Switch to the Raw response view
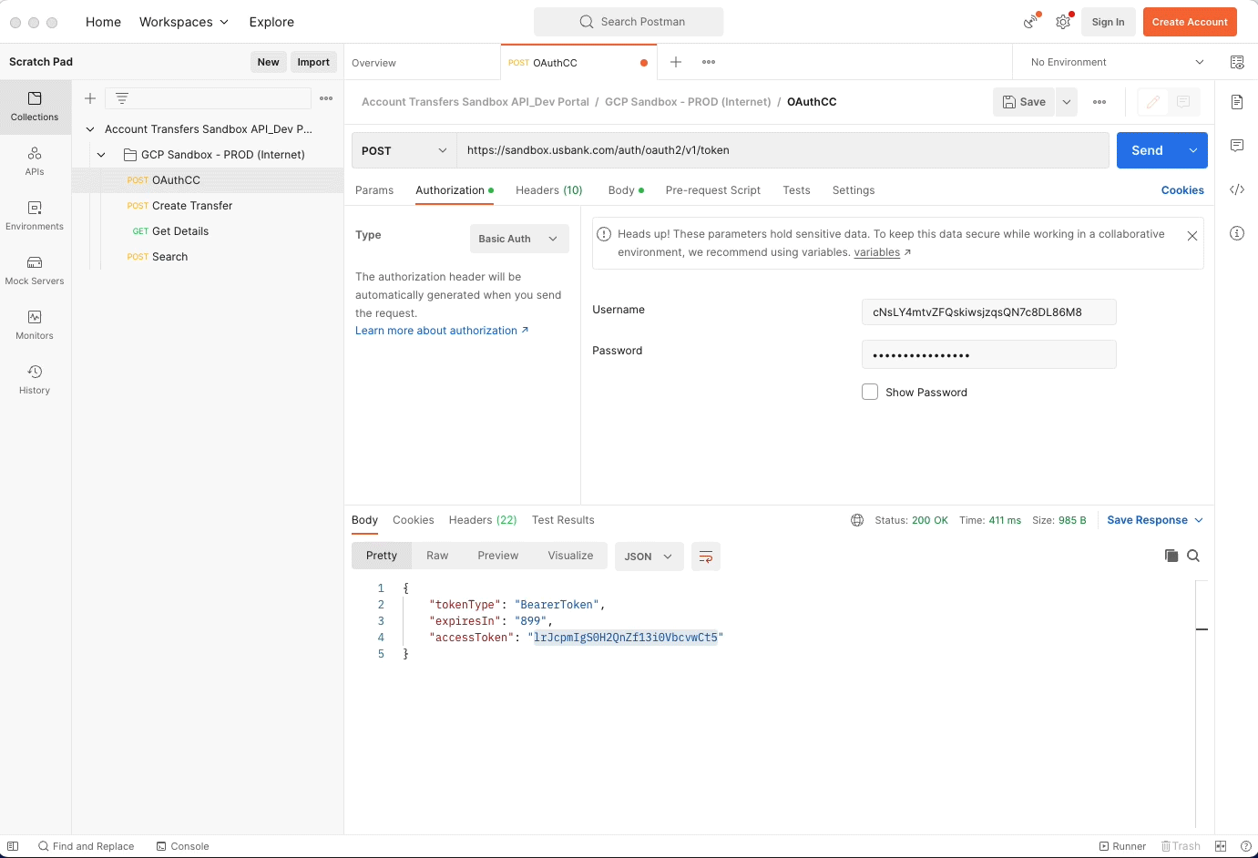This screenshot has height=858, width=1258. (437, 556)
